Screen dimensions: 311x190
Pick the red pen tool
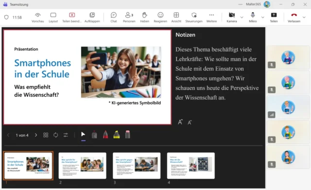[x=105, y=135]
